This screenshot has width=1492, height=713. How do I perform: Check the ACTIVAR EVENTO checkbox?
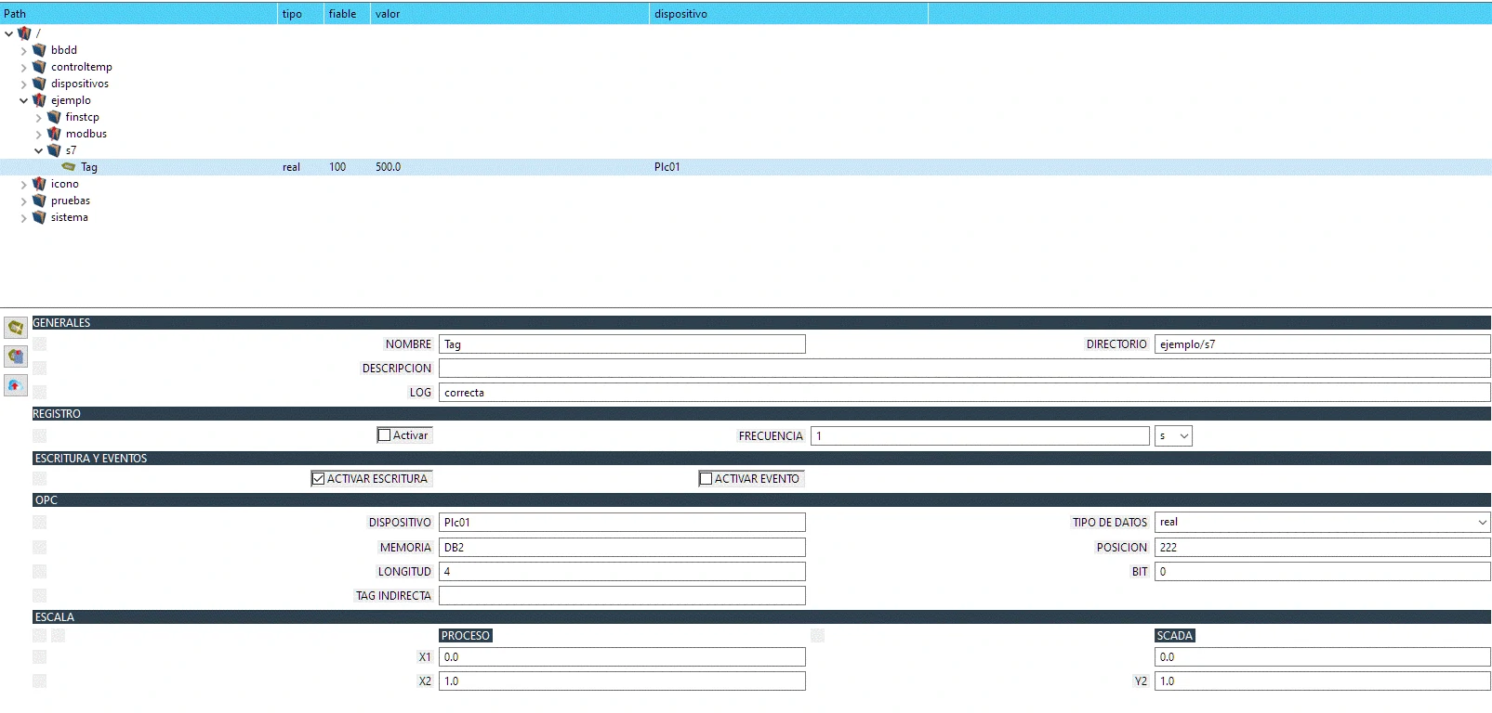pos(706,479)
